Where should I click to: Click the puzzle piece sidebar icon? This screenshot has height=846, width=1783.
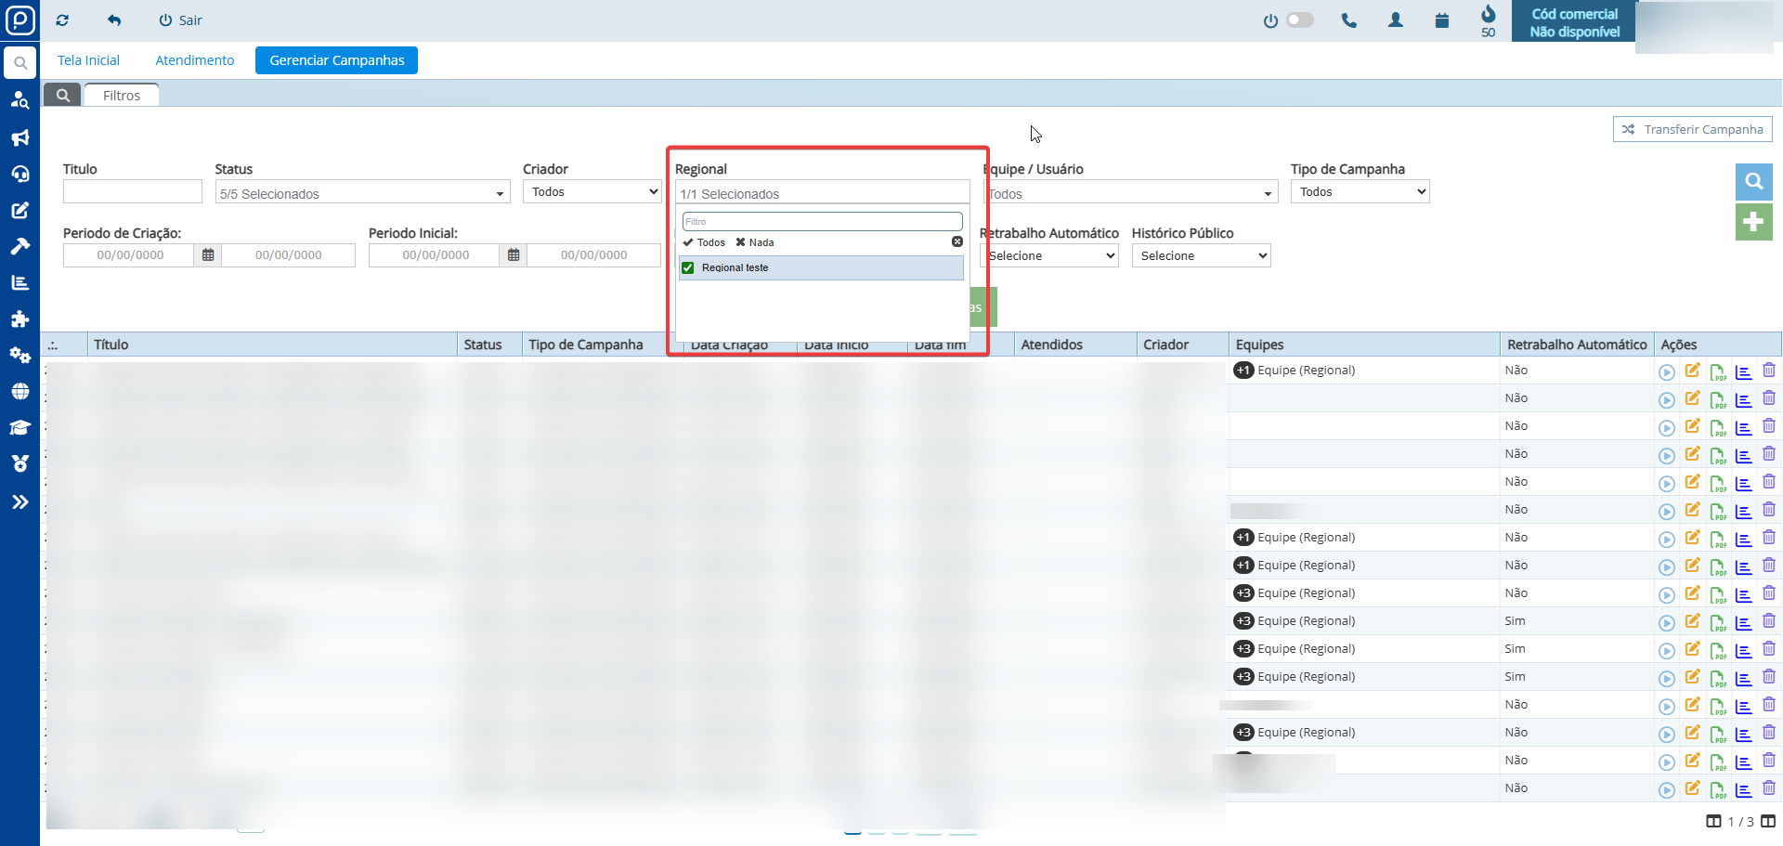tap(20, 319)
